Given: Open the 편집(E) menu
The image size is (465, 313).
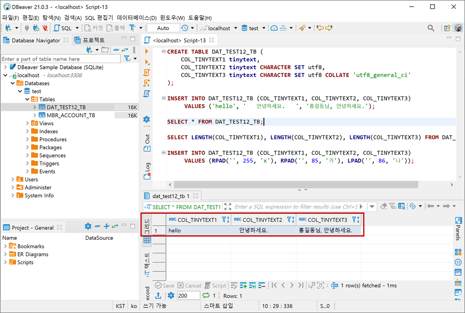Looking at the screenshot, I should pos(31,18).
